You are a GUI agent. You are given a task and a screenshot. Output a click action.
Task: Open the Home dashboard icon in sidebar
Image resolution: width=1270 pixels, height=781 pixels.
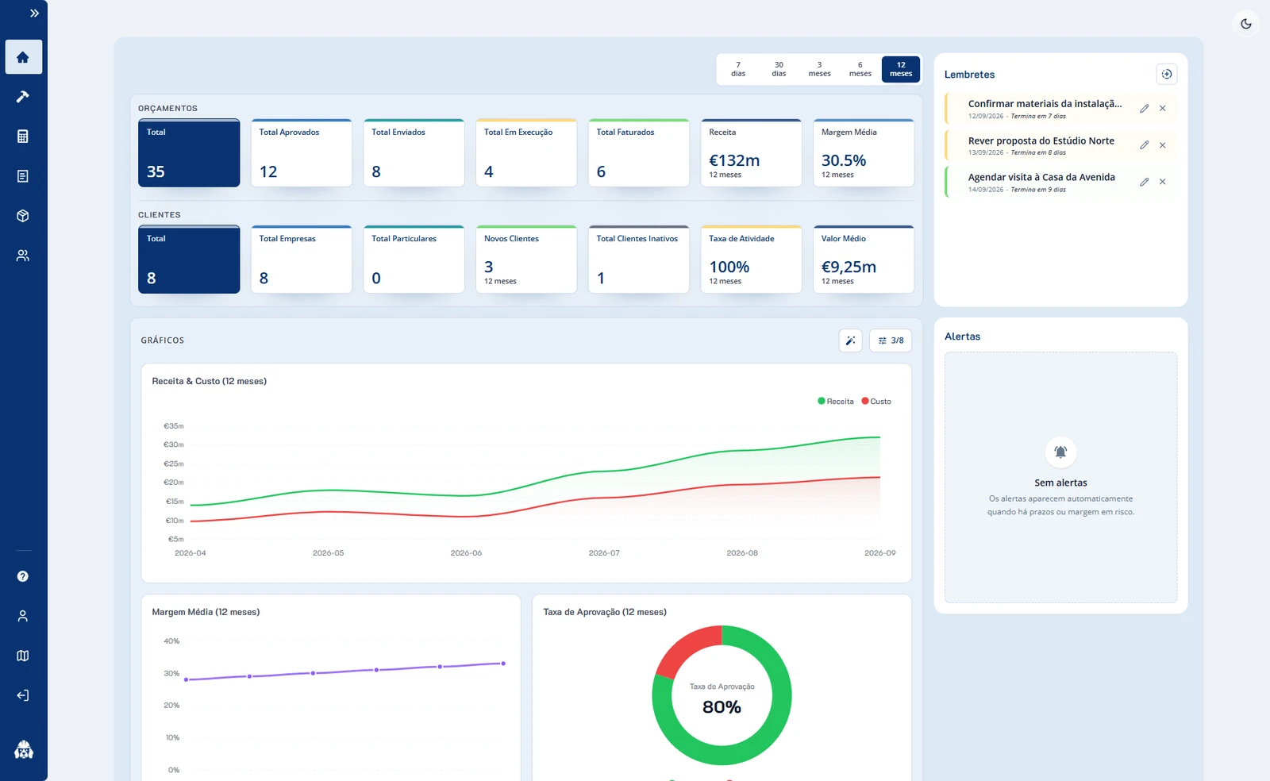coord(23,57)
